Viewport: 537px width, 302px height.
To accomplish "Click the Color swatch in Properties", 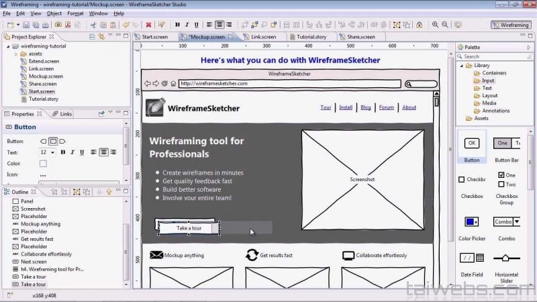I will tap(43, 163).
